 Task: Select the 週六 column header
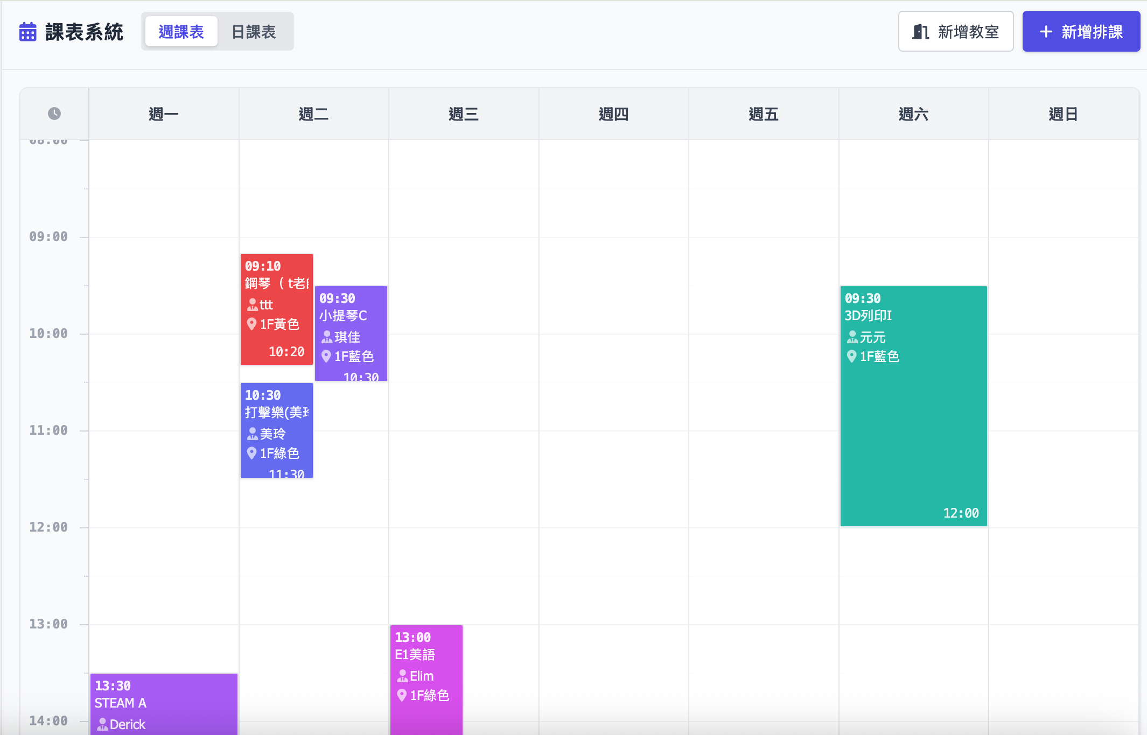coord(914,114)
